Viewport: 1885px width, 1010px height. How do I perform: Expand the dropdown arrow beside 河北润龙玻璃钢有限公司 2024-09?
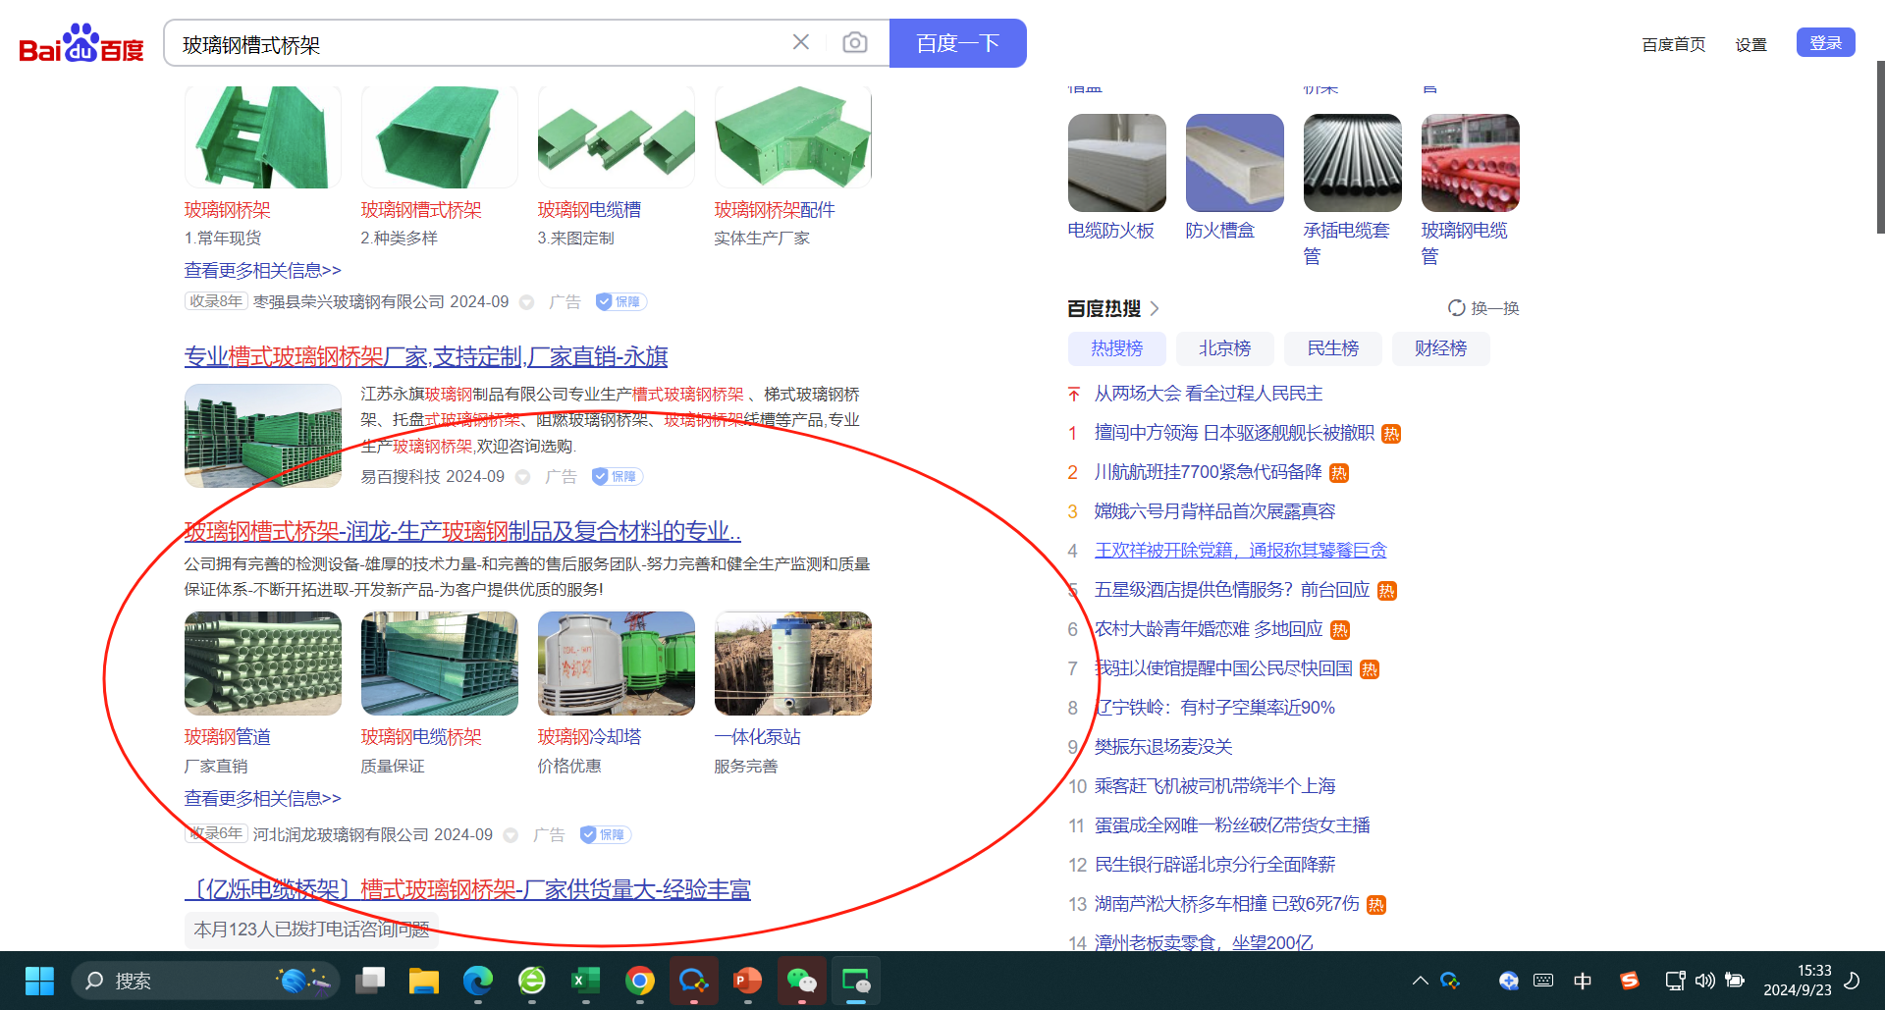tap(511, 835)
